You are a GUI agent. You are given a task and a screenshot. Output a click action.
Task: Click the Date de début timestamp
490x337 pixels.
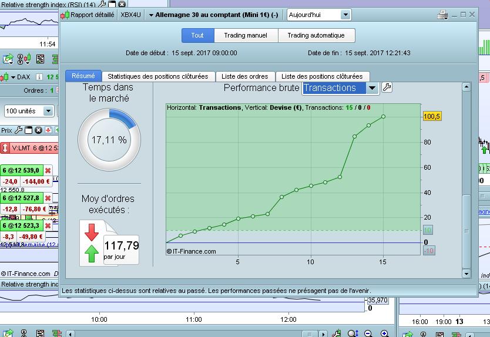[204, 53]
